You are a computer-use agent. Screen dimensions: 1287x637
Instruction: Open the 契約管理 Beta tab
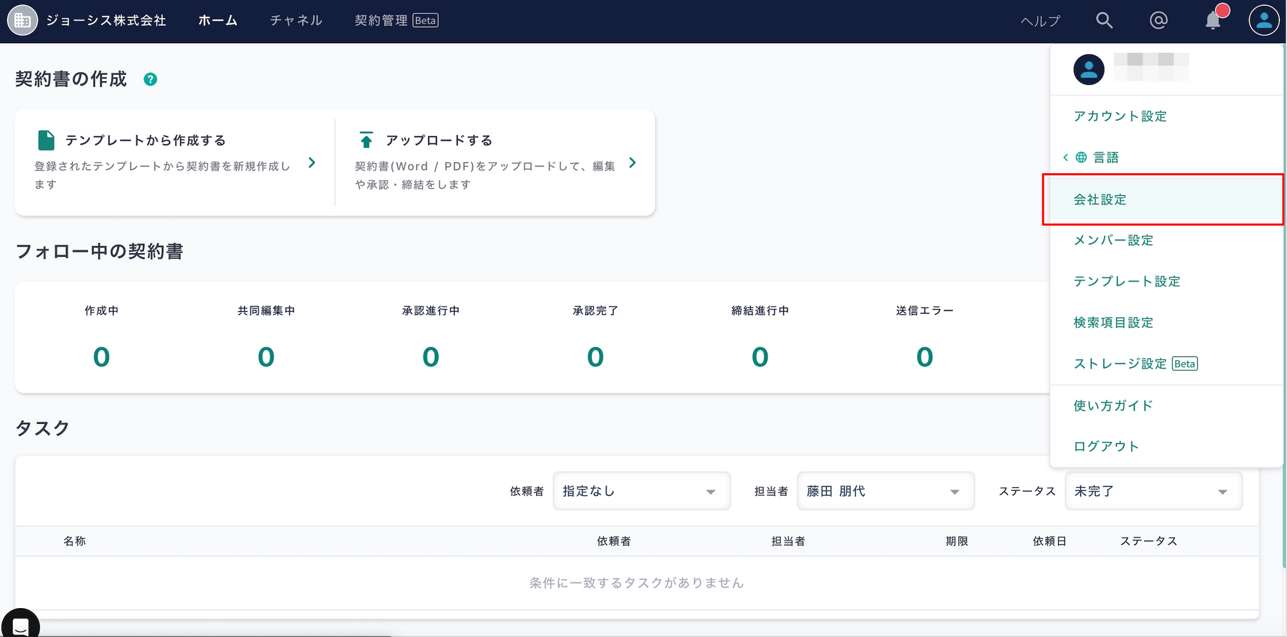(396, 21)
